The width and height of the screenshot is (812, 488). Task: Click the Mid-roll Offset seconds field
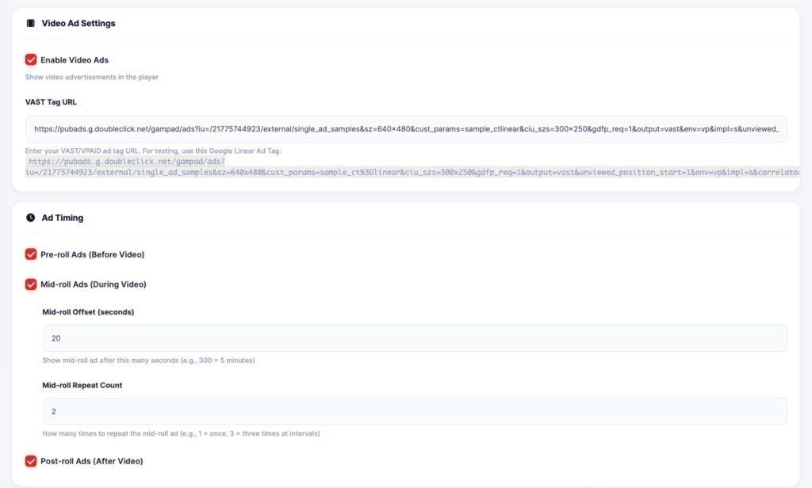(414, 337)
